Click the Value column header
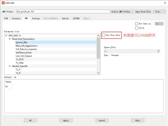 click(x=8, y=82)
